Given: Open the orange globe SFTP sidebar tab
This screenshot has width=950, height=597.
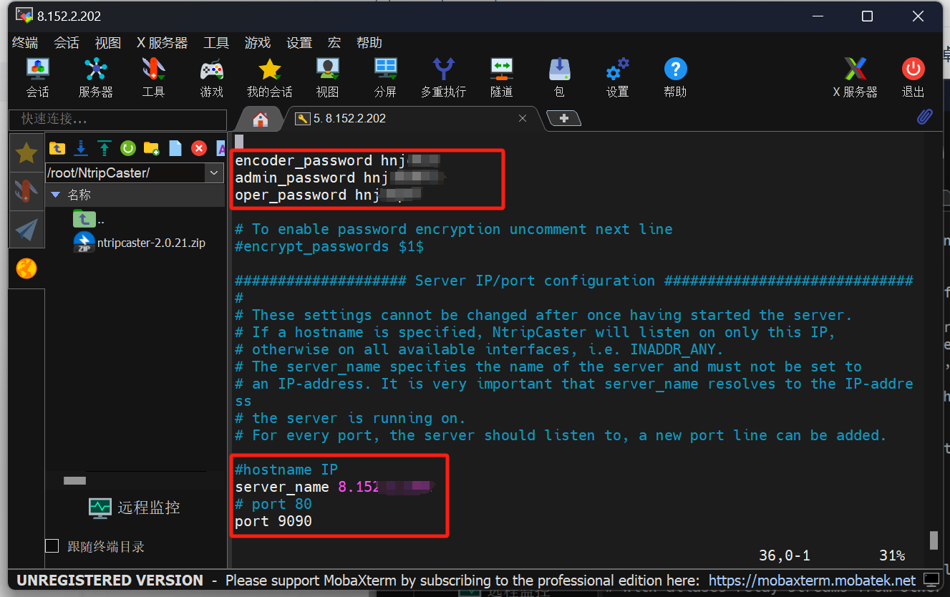Looking at the screenshot, I should click(26, 269).
